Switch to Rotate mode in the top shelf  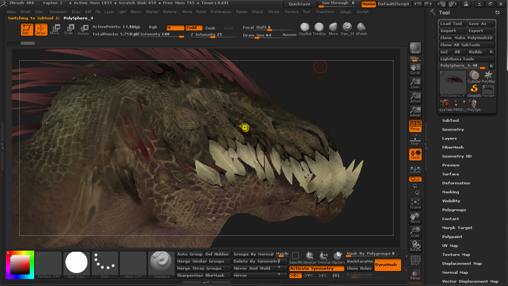point(83,30)
